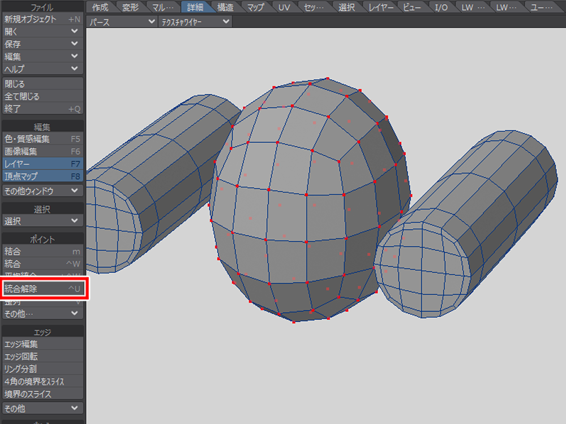Select the エッジ回転 (Edge Rotate) tool
Viewport: 566px width, 424px height.
pos(42,357)
